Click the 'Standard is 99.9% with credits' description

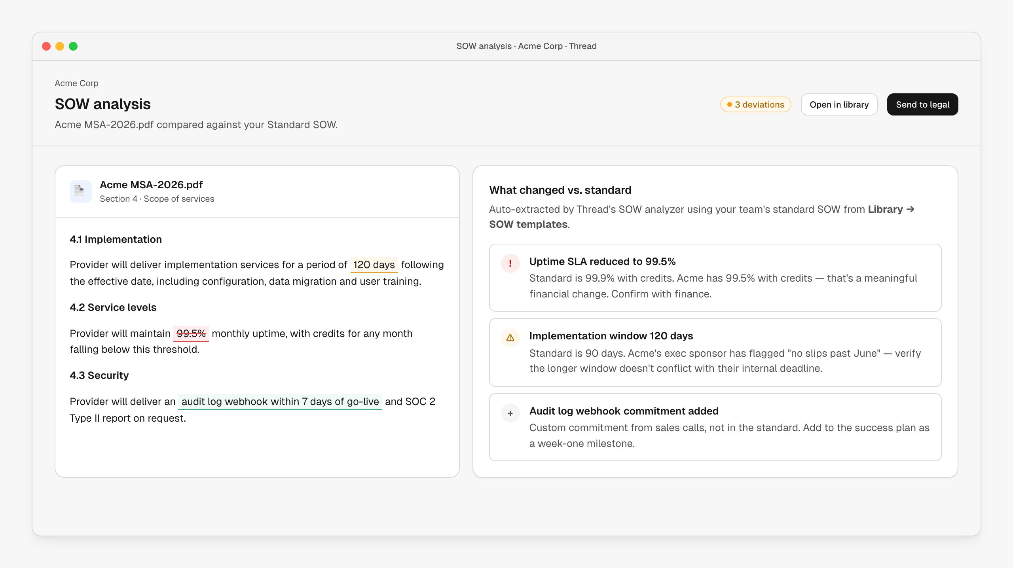(723, 286)
